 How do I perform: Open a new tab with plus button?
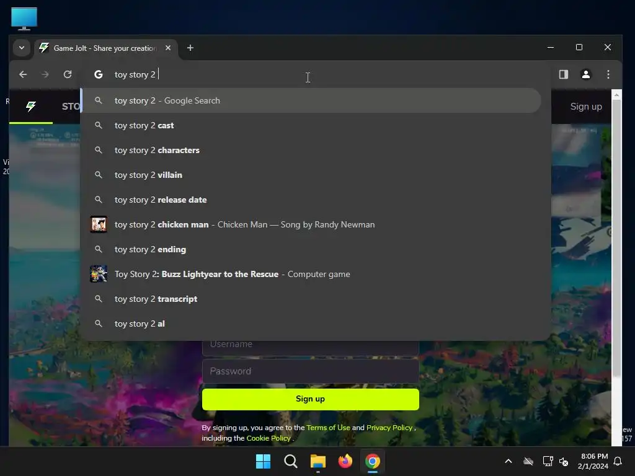[190, 48]
